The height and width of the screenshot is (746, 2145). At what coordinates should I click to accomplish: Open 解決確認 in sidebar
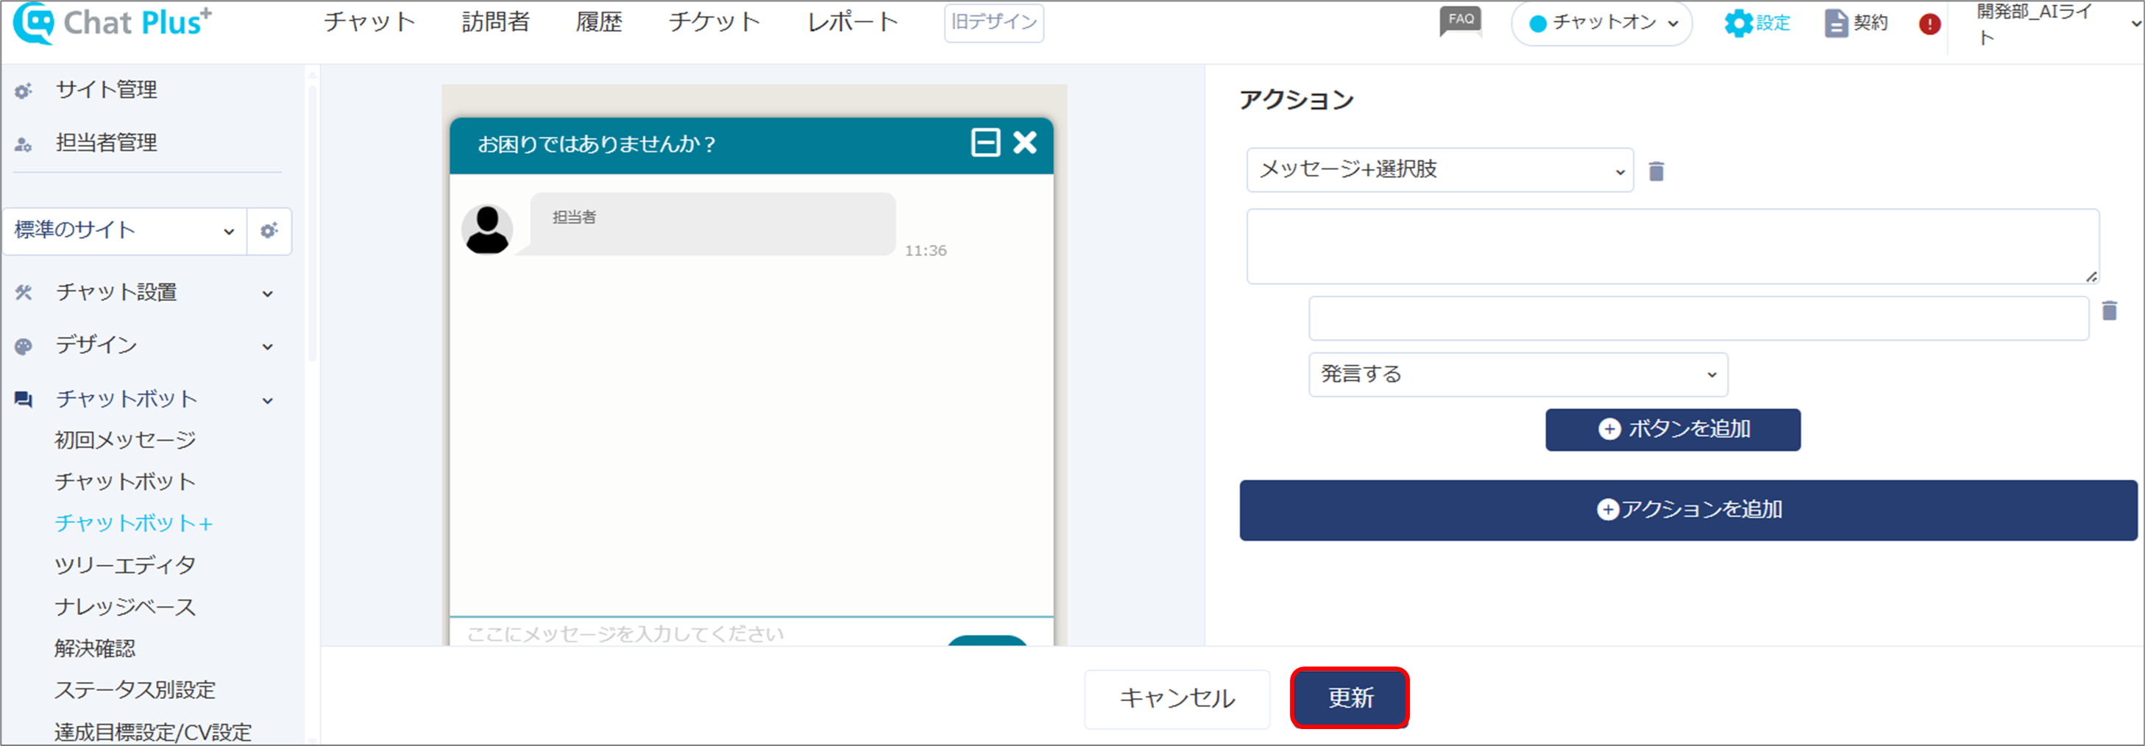[x=94, y=647]
